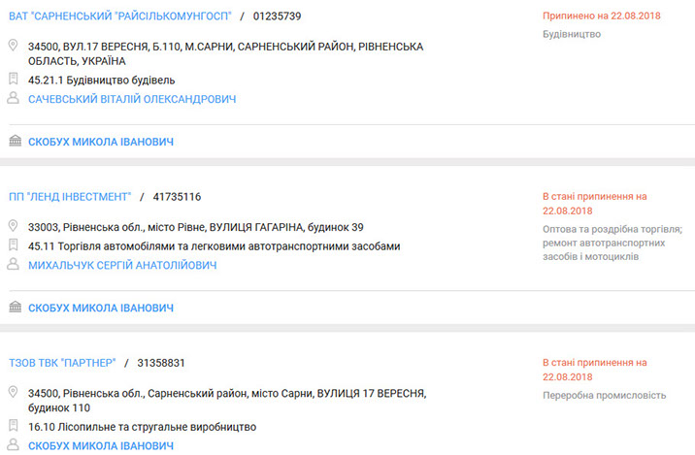The image size is (695, 455).
Task: Click the person icon beside САЧЕВСЬКИЙ ВІТАЛІЙ ОЛЕКСАНДРОВИЧ
Action: (x=14, y=99)
